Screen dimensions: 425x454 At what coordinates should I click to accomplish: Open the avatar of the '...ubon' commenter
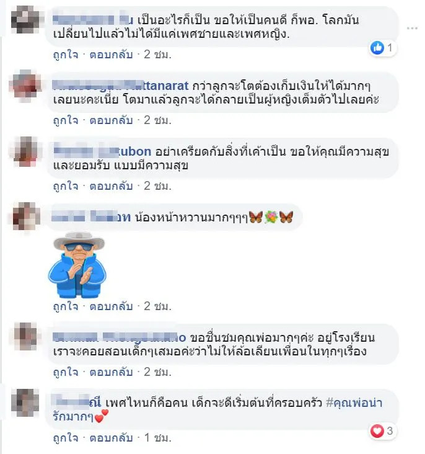pyautogui.click(x=25, y=151)
